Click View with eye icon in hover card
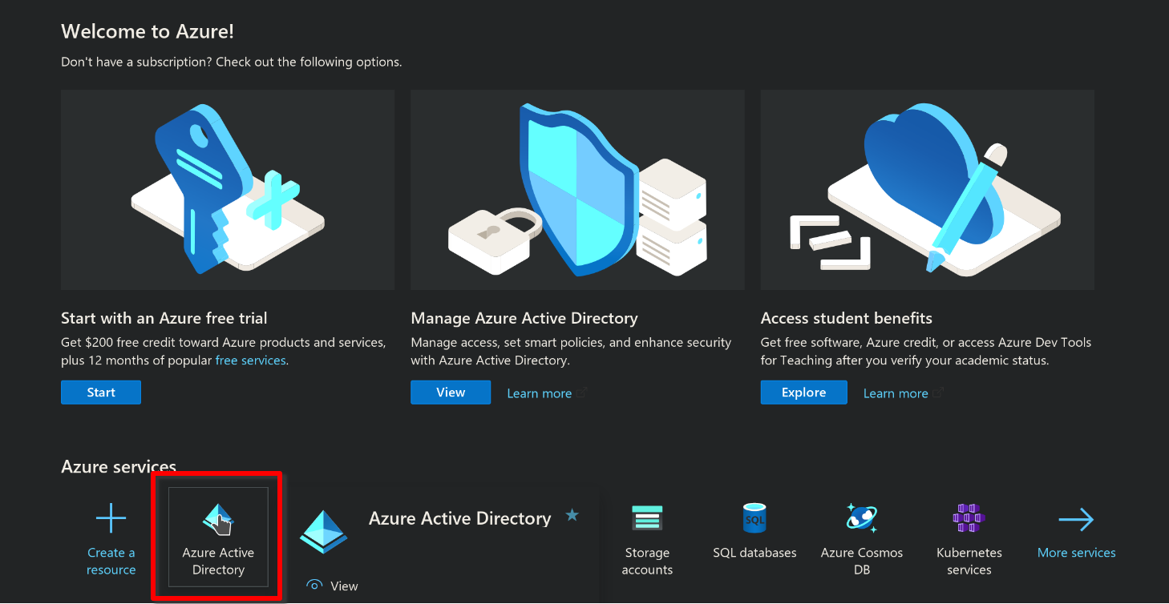Image resolution: width=1169 pixels, height=604 pixels. pyautogui.click(x=333, y=586)
